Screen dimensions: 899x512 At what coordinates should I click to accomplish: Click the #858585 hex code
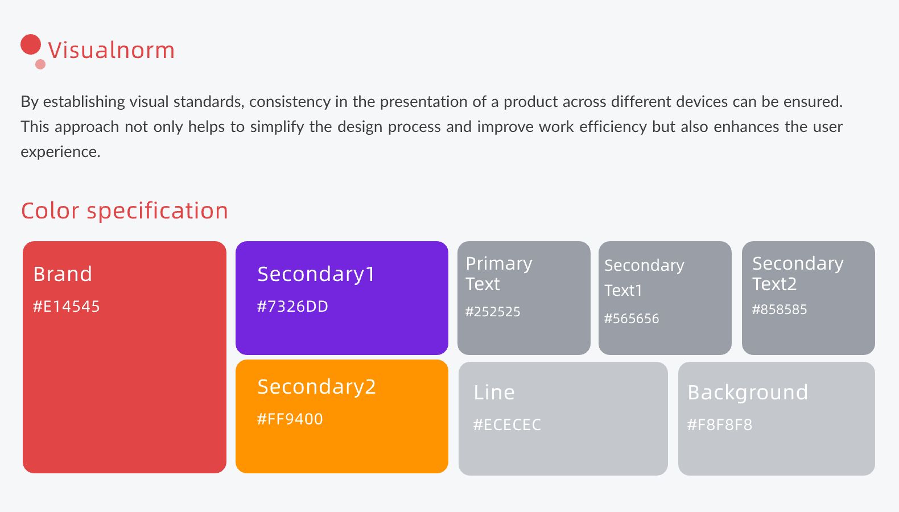pos(780,309)
